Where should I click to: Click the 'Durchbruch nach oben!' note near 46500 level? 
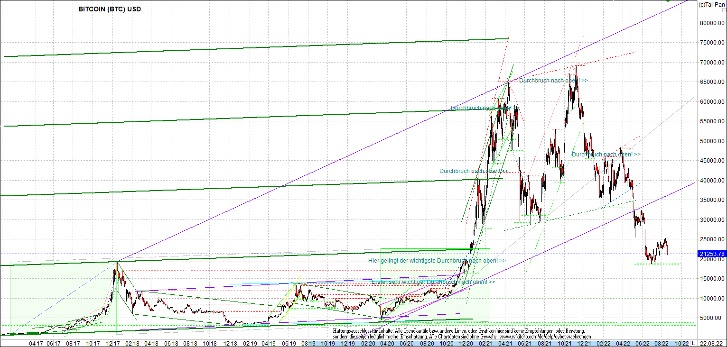(606, 155)
